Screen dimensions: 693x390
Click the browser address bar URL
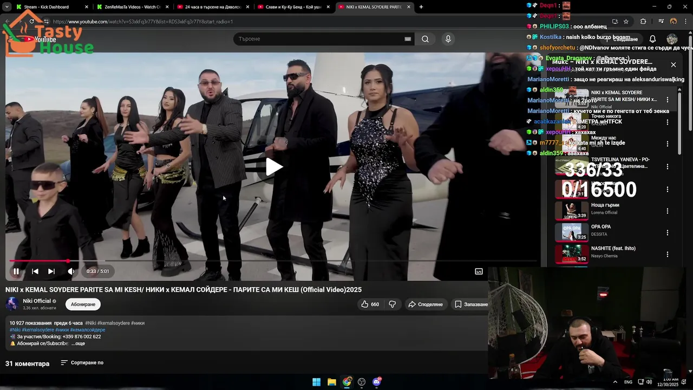pos(143,22)
